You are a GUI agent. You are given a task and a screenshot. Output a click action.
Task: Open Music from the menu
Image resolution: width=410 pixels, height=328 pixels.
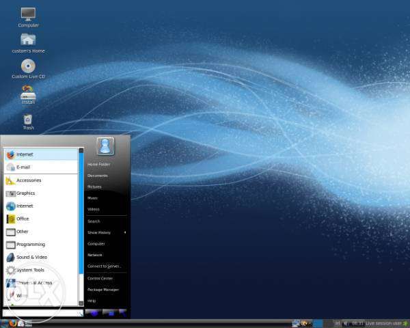coord(92,198)
